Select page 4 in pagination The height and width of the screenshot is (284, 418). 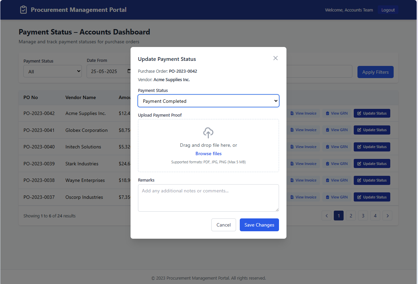coord(375,215)
